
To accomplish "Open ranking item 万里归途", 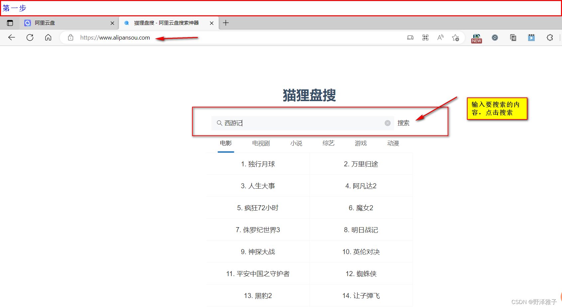I will tap(361, 164).
